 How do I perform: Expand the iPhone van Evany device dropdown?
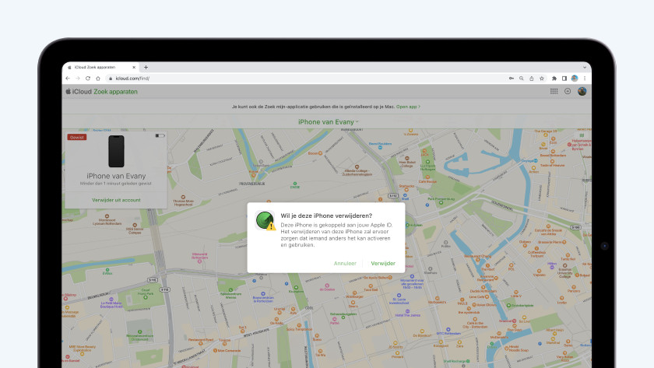tap(329, 121)
